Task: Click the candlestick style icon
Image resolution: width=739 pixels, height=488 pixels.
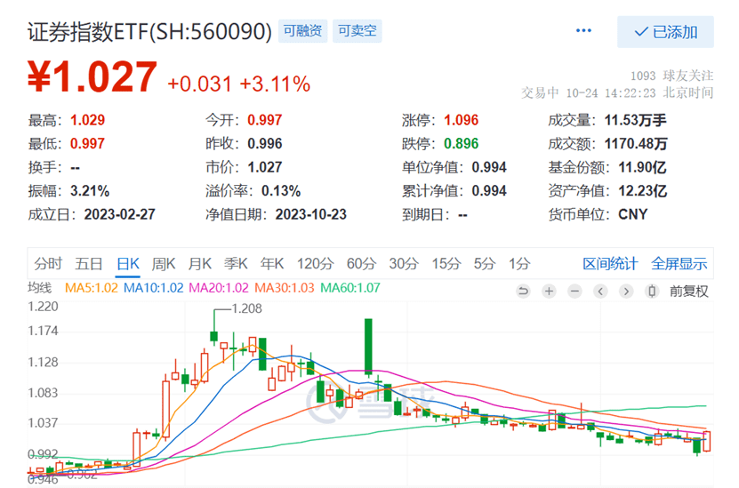Action: tap(652, 291)
